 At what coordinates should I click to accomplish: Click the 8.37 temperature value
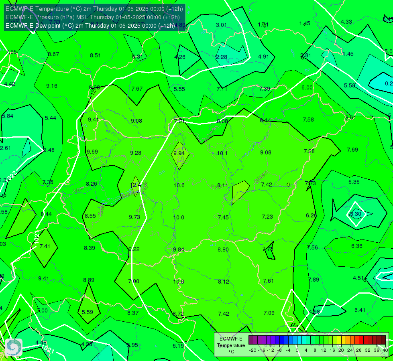coord(133,313)
